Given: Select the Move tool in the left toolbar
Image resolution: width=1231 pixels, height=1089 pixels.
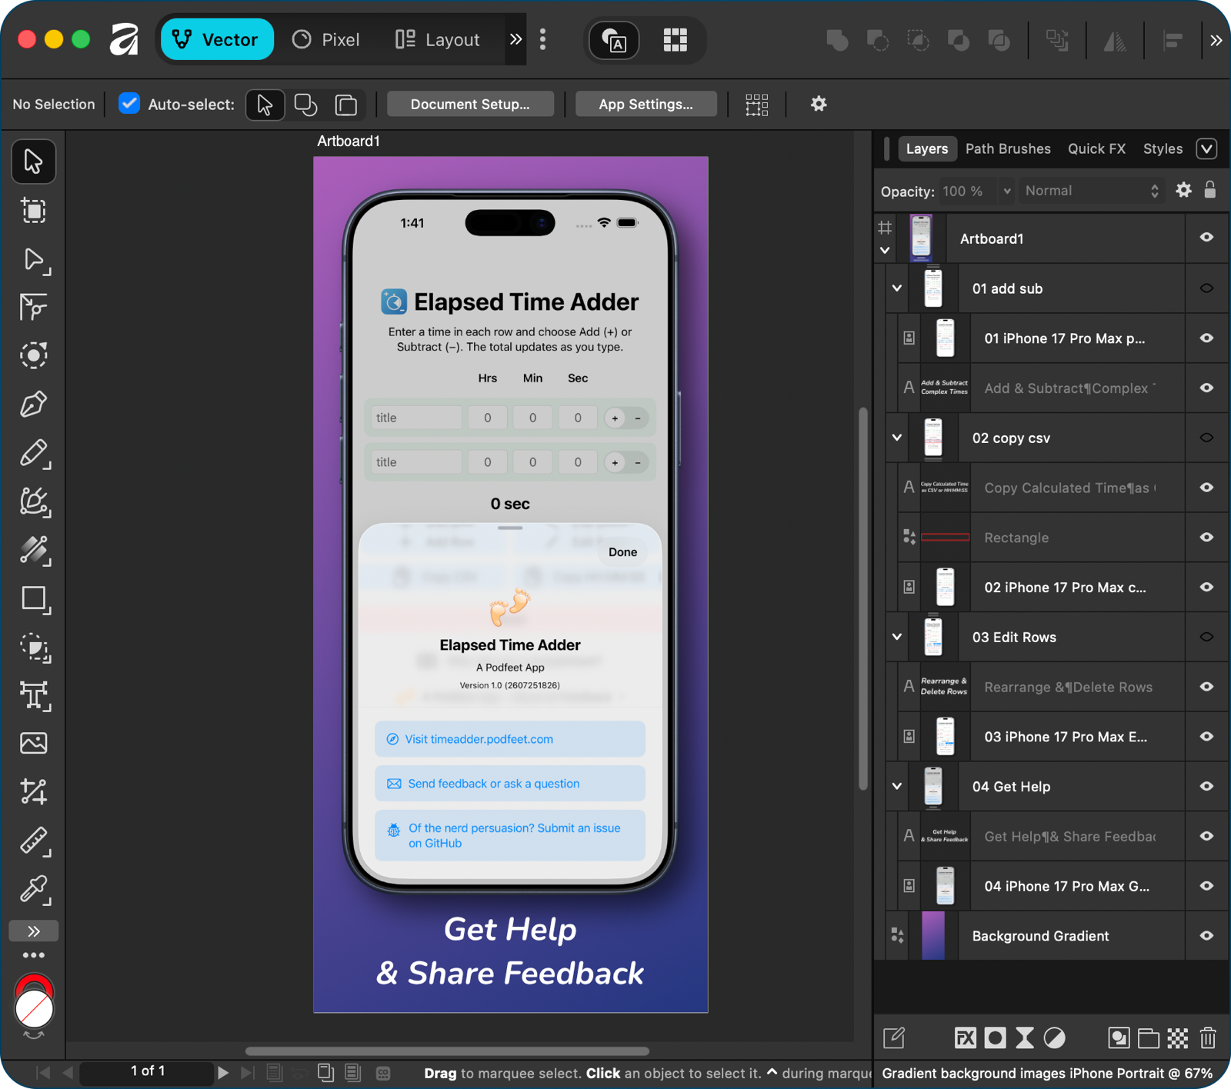Looking at the screenshot, I should pos(33,162).
